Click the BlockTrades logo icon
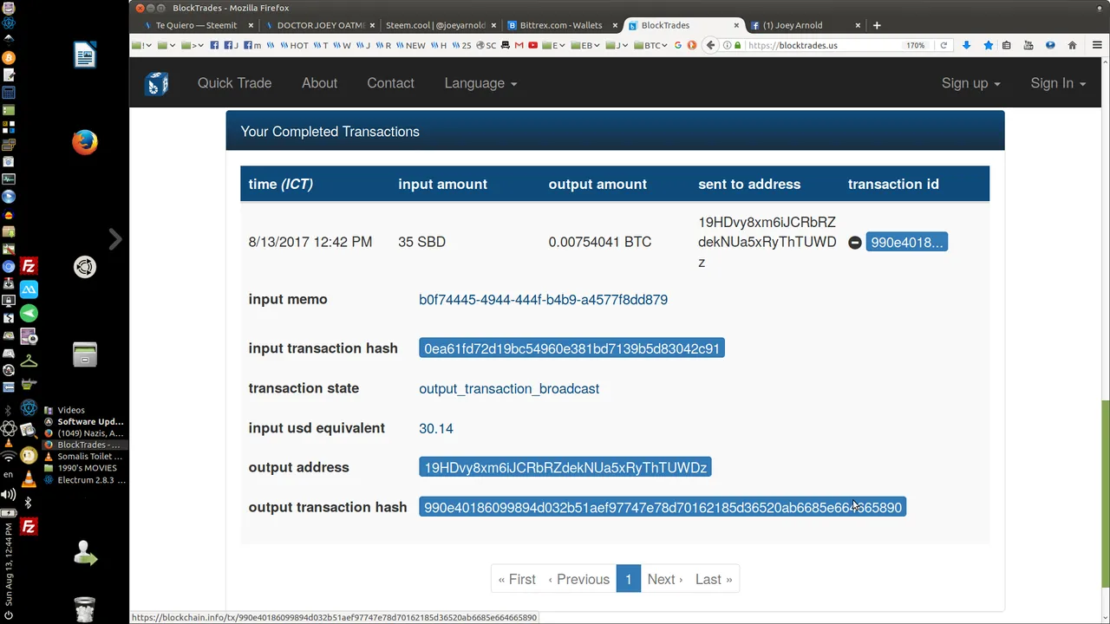The width and height of the screenshot is (1110, 624). point(157,83)
